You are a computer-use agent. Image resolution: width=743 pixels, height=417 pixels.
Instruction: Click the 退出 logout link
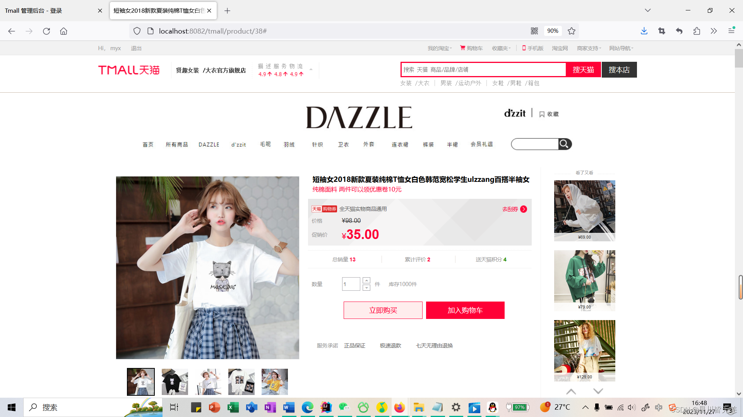(136, 48)
